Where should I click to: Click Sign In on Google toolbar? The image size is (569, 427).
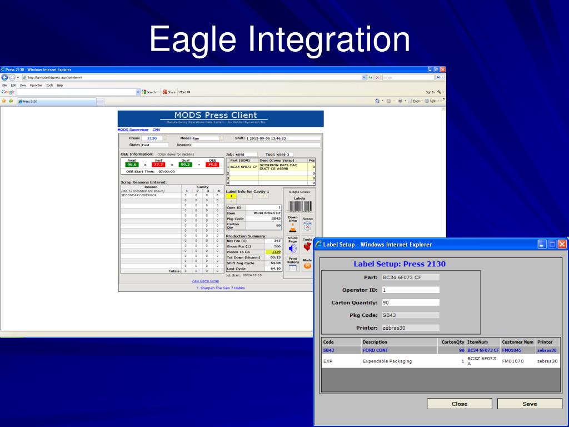(430, 92)
